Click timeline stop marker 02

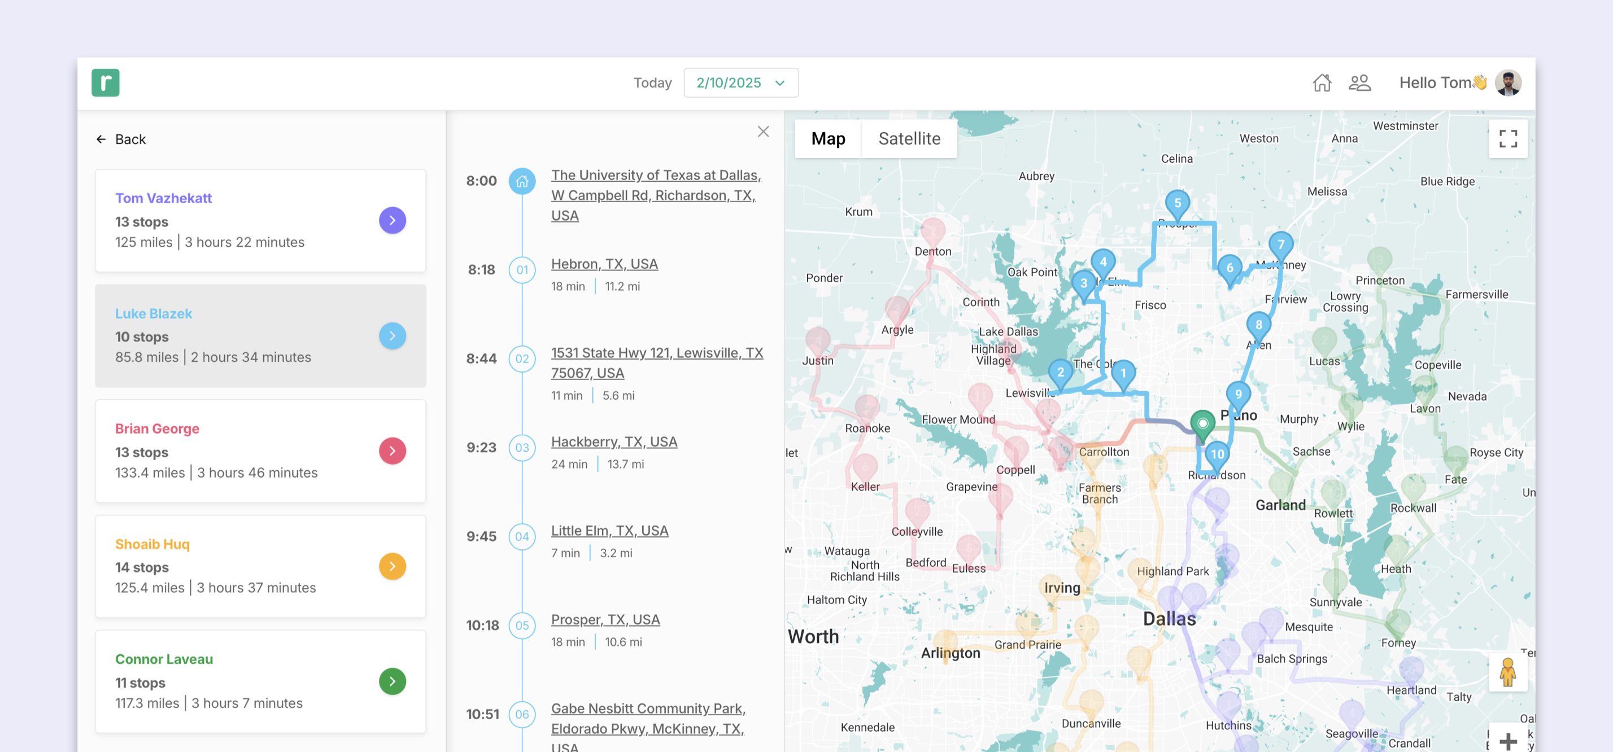[x=522, y=359]
